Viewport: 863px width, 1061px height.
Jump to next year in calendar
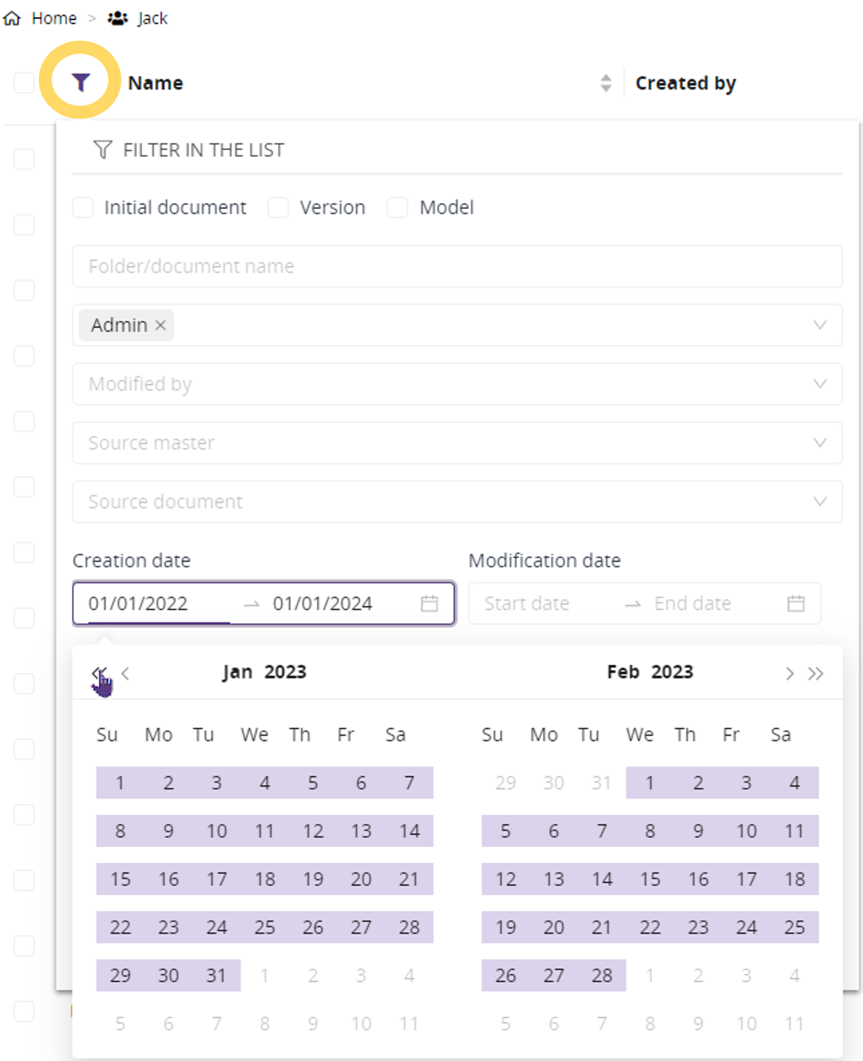click(x=815, y=674)
